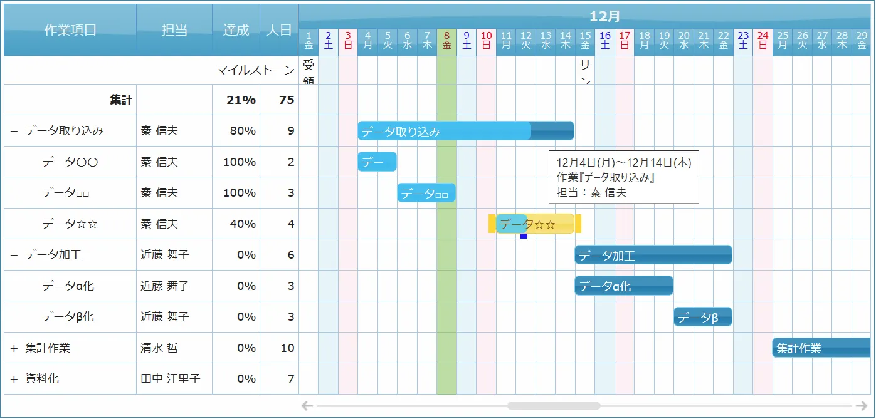
Task: Click the 達成 column header
Action: (236, 30)
